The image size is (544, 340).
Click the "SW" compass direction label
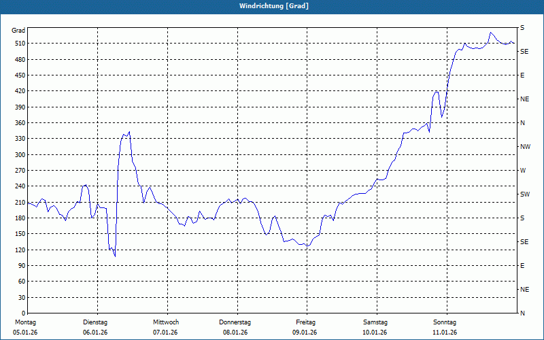525,194
